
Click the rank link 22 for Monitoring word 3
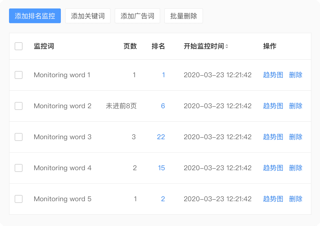161,137
